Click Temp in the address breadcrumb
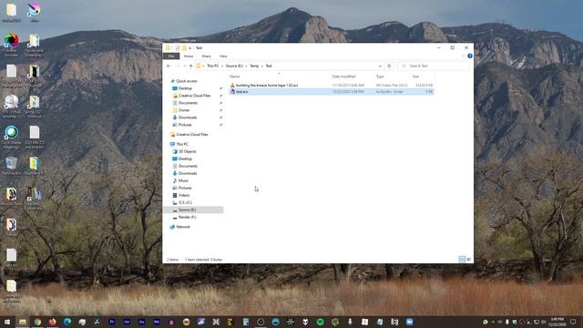Screen dimensions: 583x328 tap(254, 66)
